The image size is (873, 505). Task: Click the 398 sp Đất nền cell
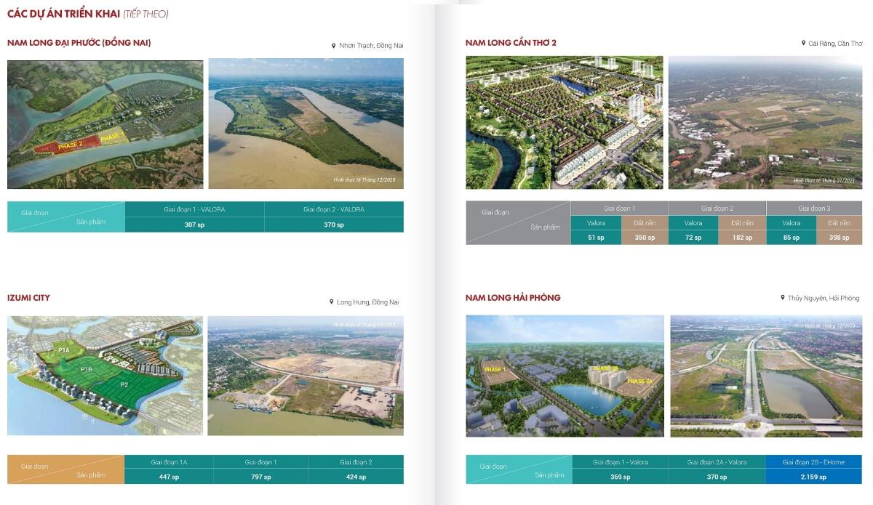838,238
